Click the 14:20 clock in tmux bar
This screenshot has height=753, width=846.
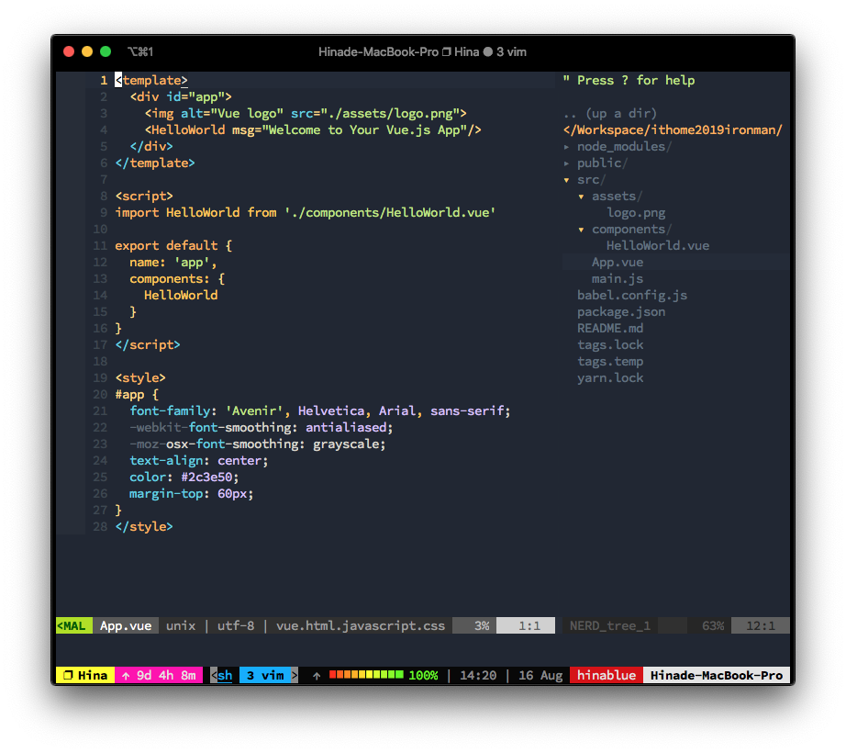click(478, 675)
